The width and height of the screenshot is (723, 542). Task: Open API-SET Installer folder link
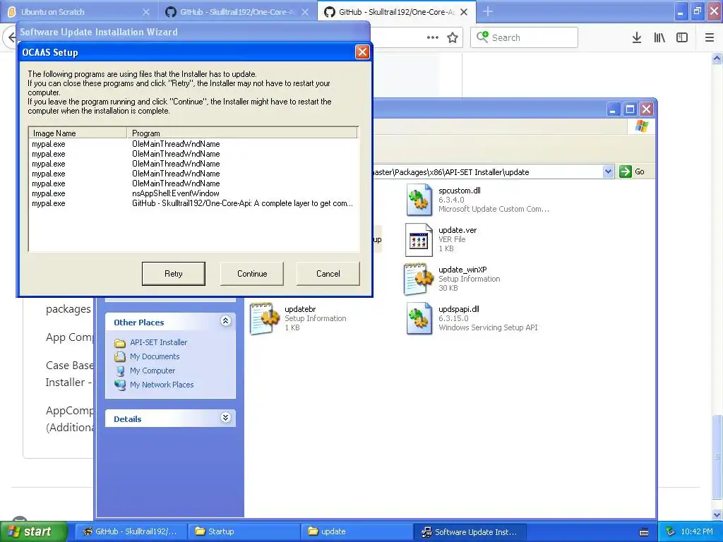(159, 342)
